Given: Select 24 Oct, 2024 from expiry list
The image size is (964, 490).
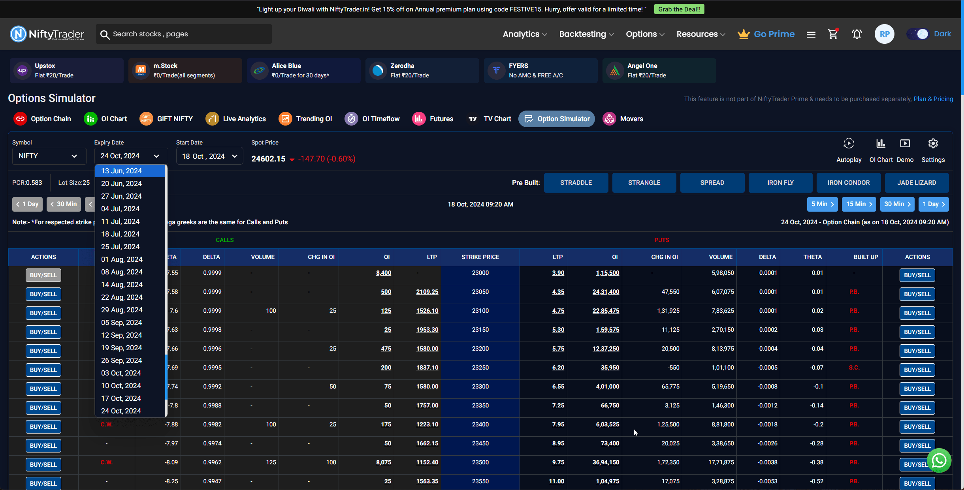Looking at the screenshot, I should point(120,411).
